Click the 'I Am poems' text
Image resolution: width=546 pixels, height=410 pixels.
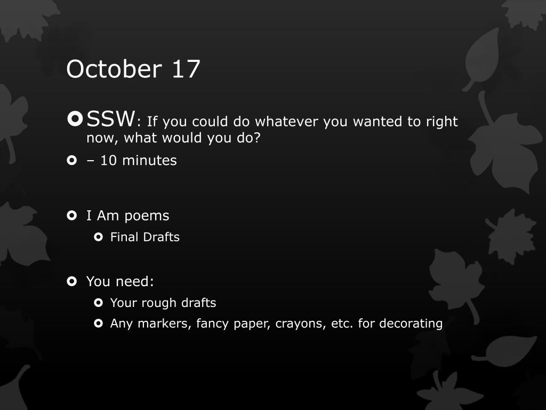(128, 216)
